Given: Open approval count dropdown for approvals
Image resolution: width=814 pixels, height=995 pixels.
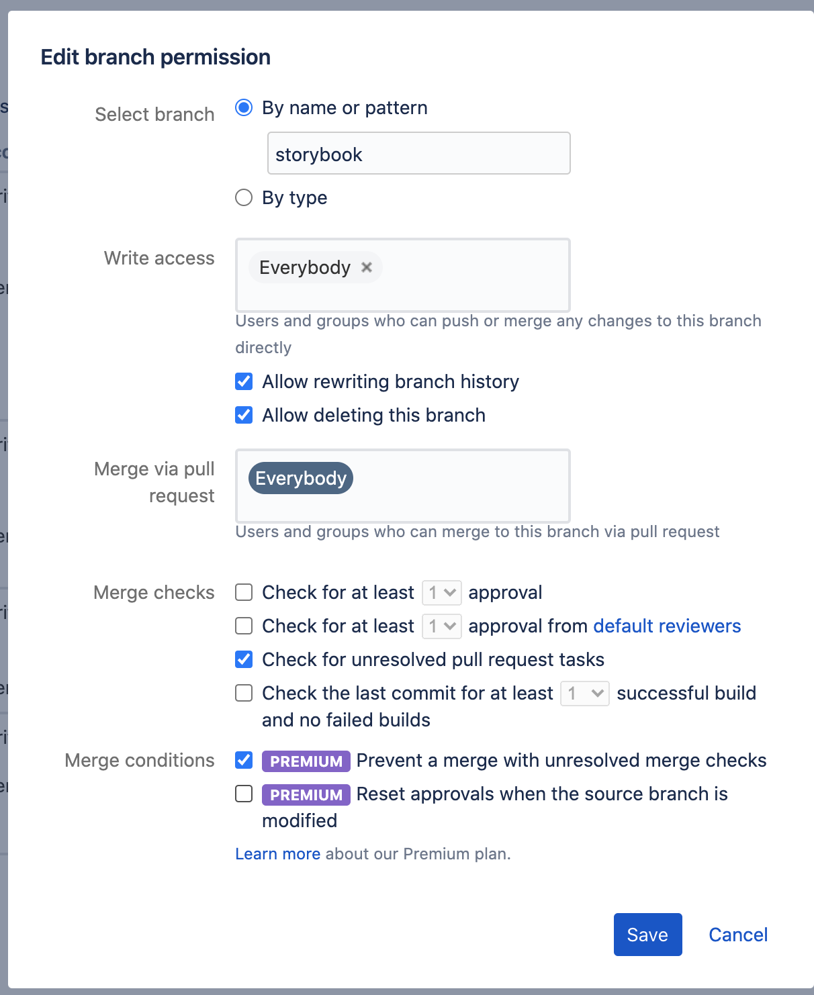Looking at the screenshot, I should (x=442, y=592).
